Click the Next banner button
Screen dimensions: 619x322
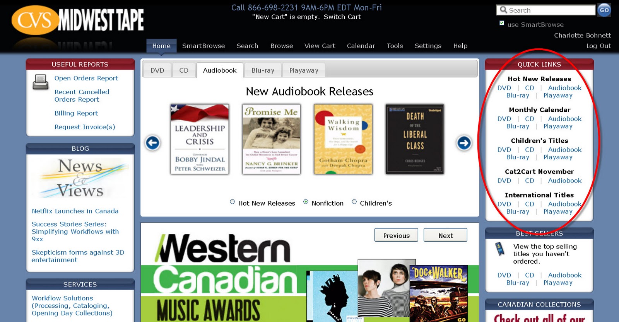coord(445,235)
